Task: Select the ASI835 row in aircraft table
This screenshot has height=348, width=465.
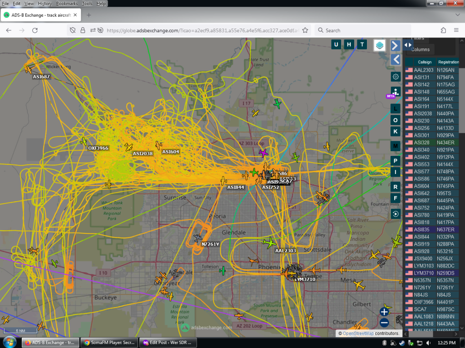Action: tap(432, 230)
